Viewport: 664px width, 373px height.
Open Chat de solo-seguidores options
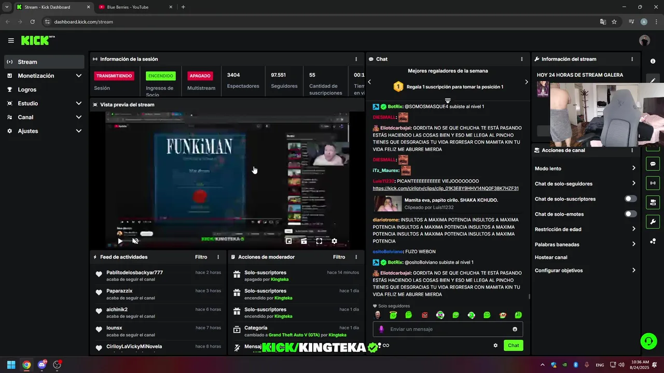coord(585,183)
